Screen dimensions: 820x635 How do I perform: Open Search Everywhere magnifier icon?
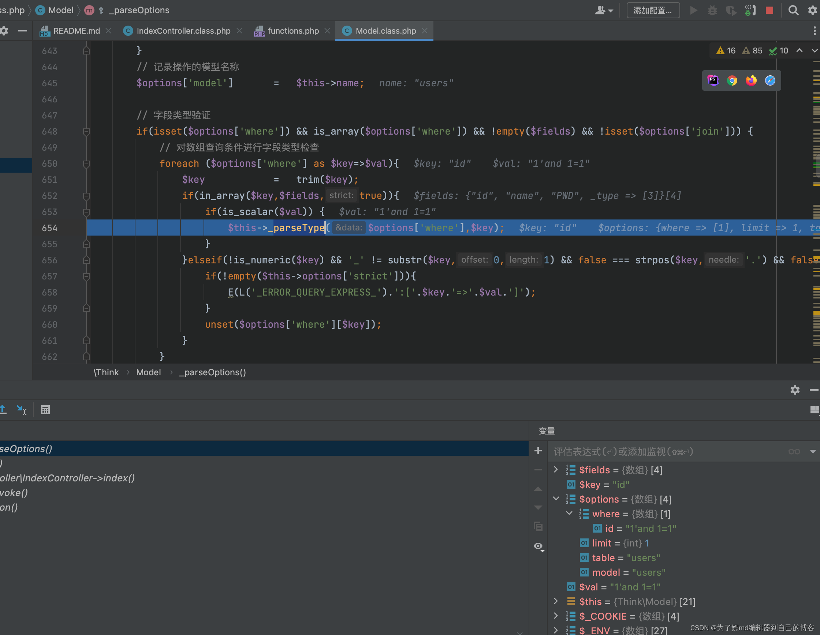[793, 11]
